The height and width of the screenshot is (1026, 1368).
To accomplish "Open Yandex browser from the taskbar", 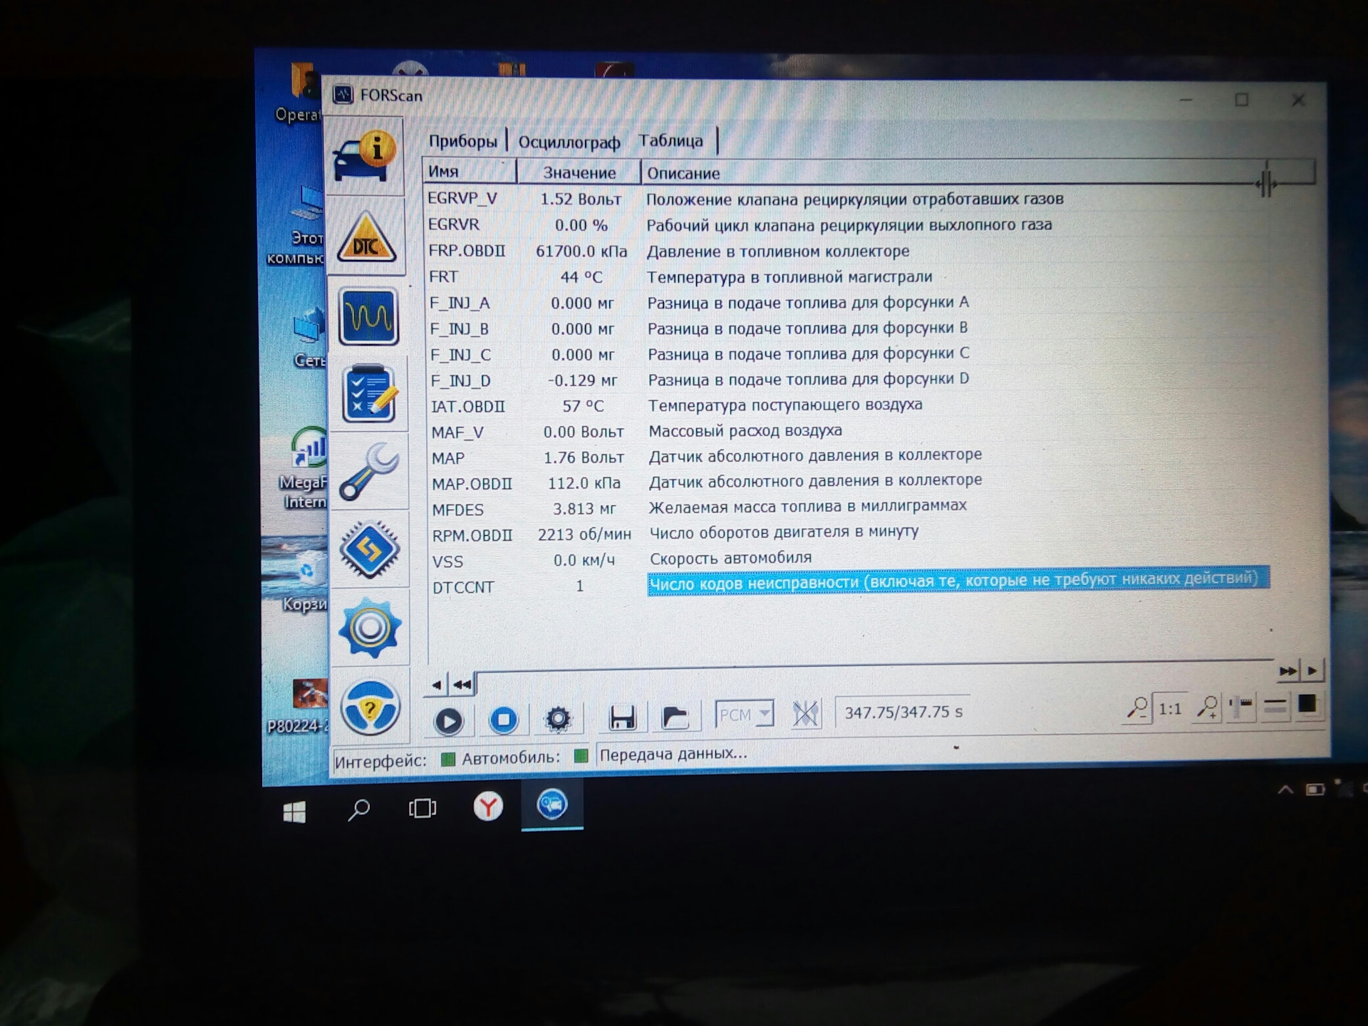I will click(488, 807).
